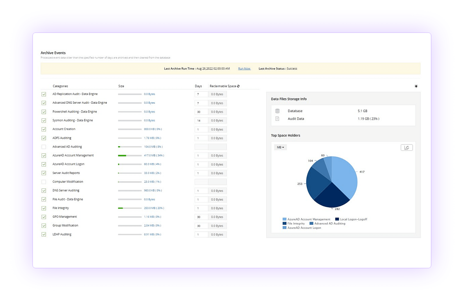Open the MB unit dropdown
This screenshot has height=301, width=464.
pos(280,147)
